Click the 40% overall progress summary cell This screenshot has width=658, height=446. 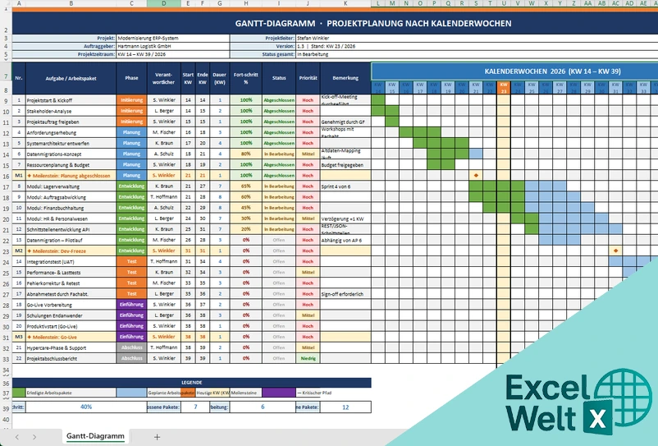[x=86, y=407]
